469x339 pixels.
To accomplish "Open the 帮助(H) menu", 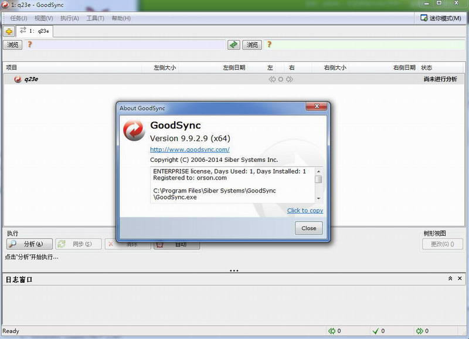I will click(x=121, y=18).
